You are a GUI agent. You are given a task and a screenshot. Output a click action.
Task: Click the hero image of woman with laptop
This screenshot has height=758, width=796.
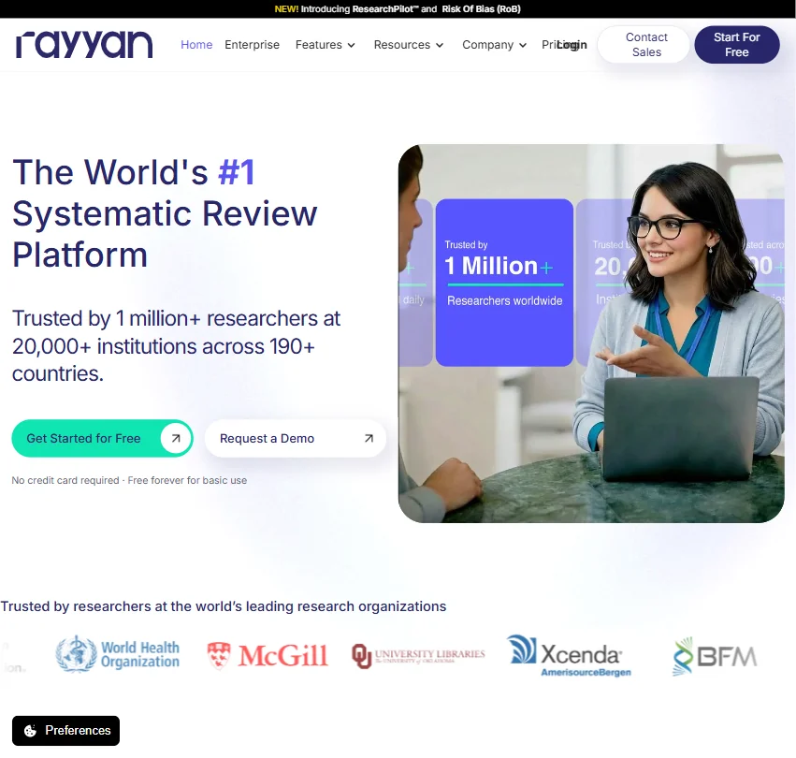(x=591, y=333)
